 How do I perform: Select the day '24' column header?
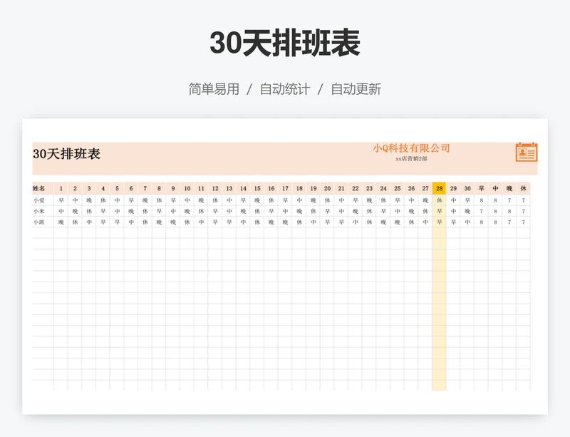click(383, 188)
